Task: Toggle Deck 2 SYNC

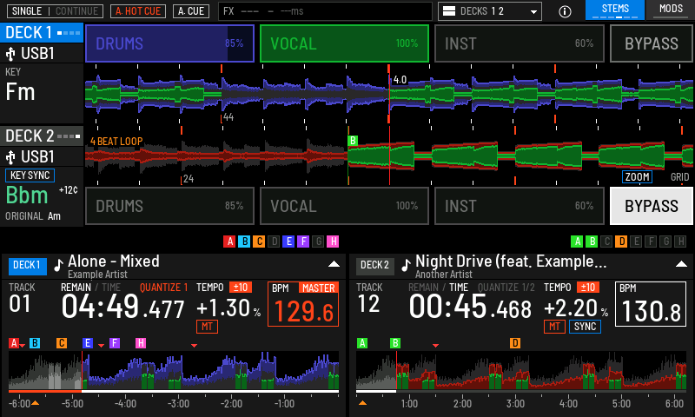Action: pyautogui.click(x=585, y=327)
